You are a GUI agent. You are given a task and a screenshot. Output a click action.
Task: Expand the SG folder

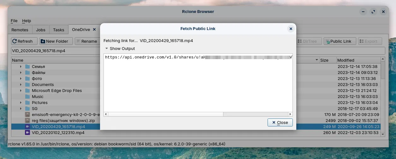pyautogui.click(x=21, y=109)
